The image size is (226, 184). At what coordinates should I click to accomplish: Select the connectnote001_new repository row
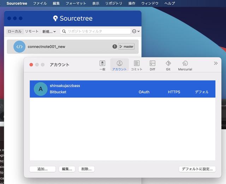coord(73,47)
